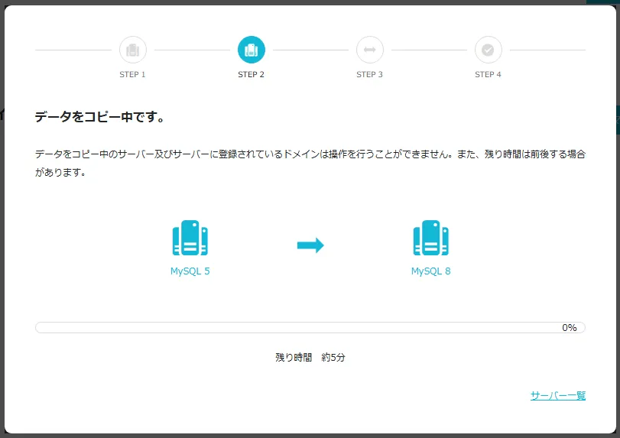Click the MySQL 8 destination server icon

(430, 238)
